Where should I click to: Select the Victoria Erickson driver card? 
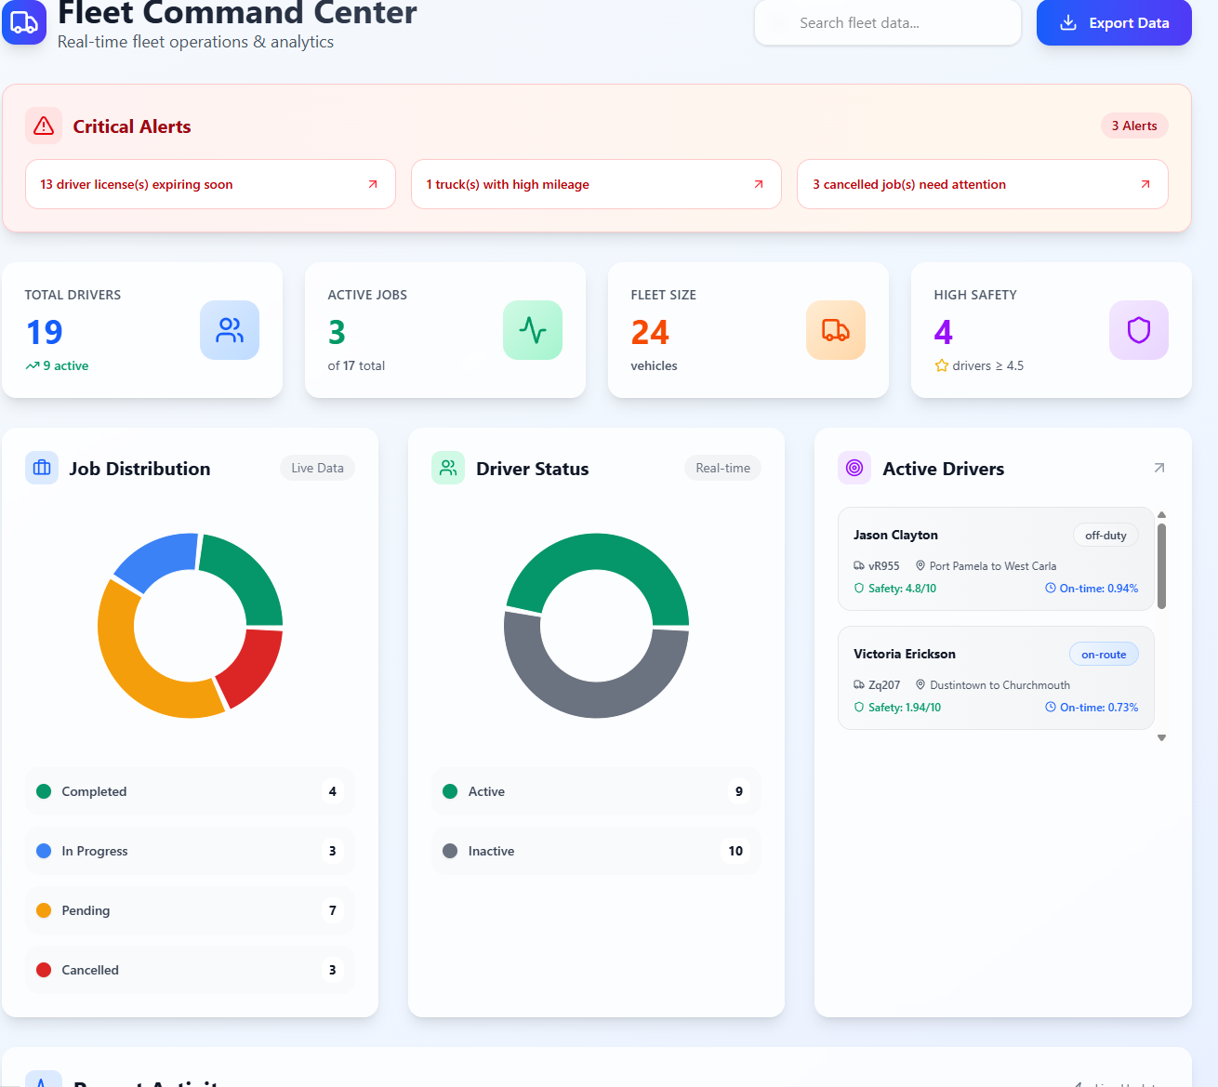pyautogui.click(x=996, y=678)
